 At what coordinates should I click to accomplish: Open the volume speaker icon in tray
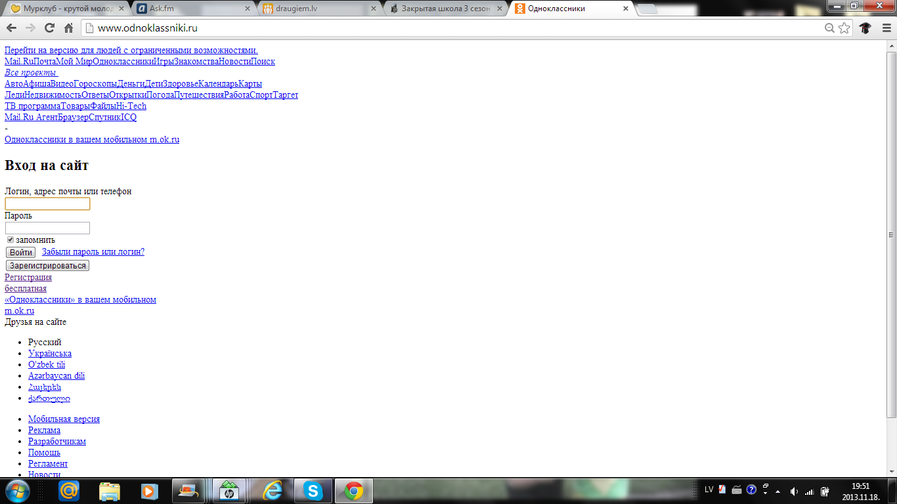point(794,491)
